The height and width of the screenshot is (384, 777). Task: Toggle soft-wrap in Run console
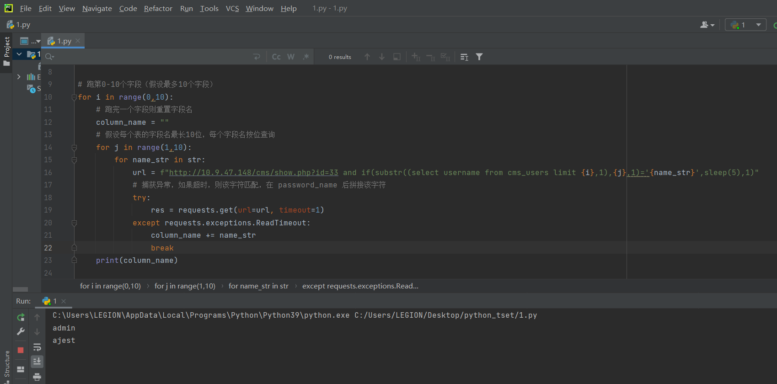point(37,347)
